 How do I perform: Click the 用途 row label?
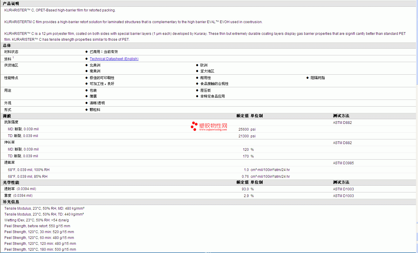click(x=8, y=90)
